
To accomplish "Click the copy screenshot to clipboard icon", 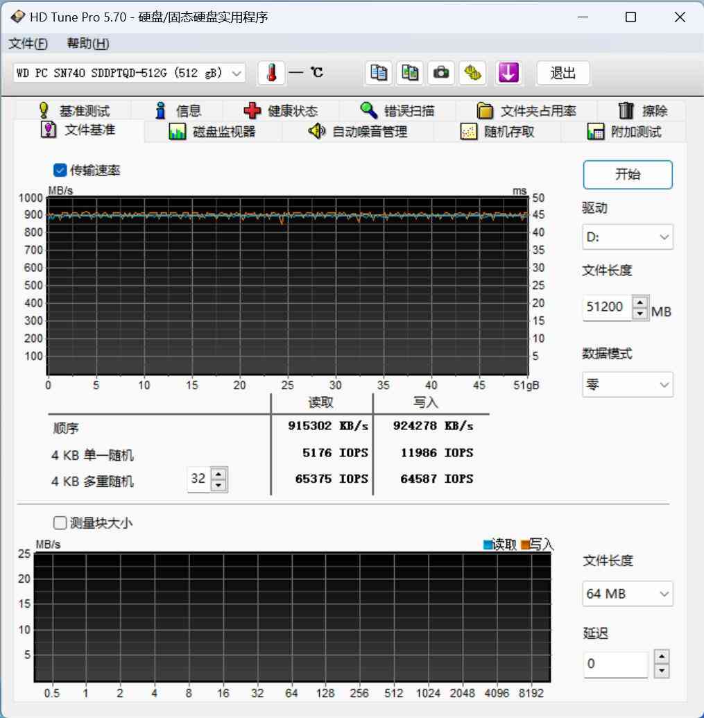I will click(x=410, y=73).
